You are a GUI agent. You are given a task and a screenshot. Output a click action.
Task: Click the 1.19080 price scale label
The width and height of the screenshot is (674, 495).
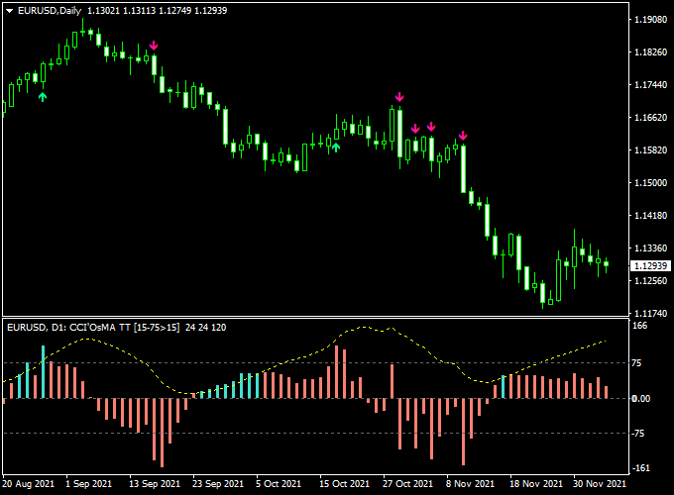pos(651,20)
